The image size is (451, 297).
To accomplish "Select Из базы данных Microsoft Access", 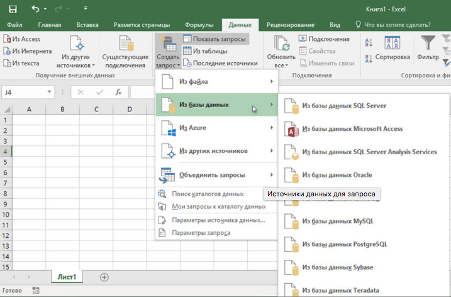I will pos(352,129).
